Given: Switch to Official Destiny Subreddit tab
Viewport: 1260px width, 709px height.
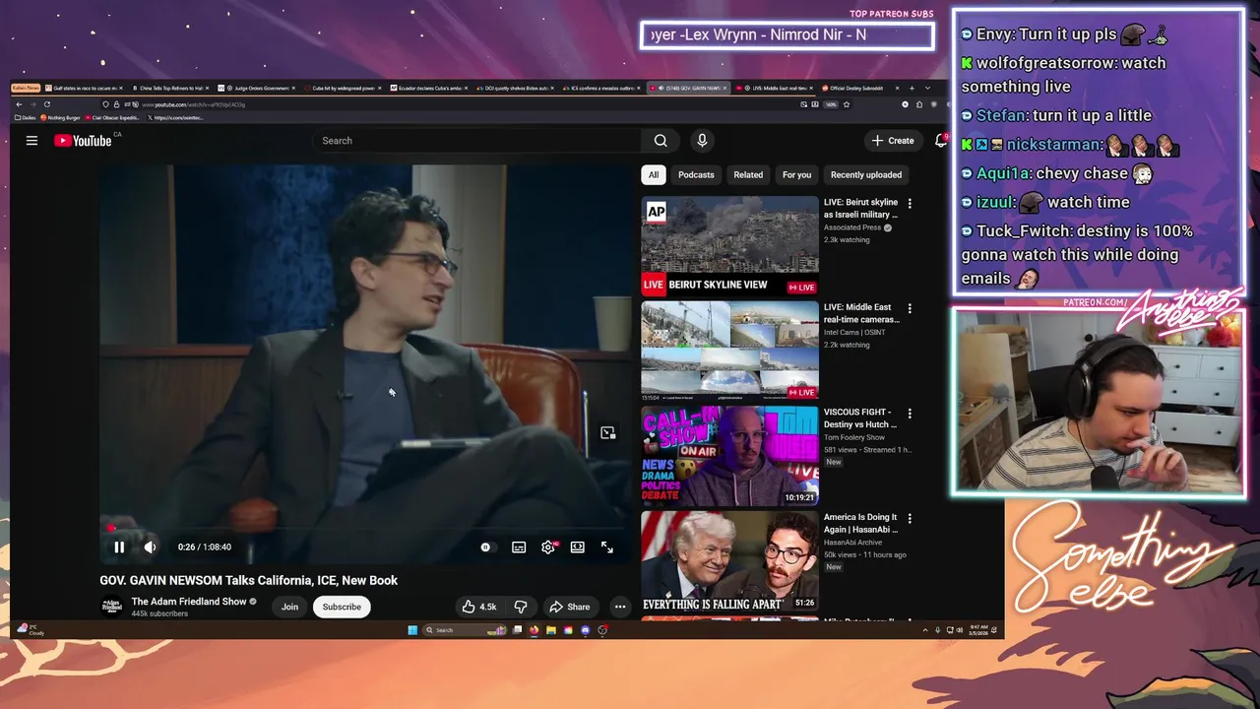Looking at the screenshot, I should 856,88.
